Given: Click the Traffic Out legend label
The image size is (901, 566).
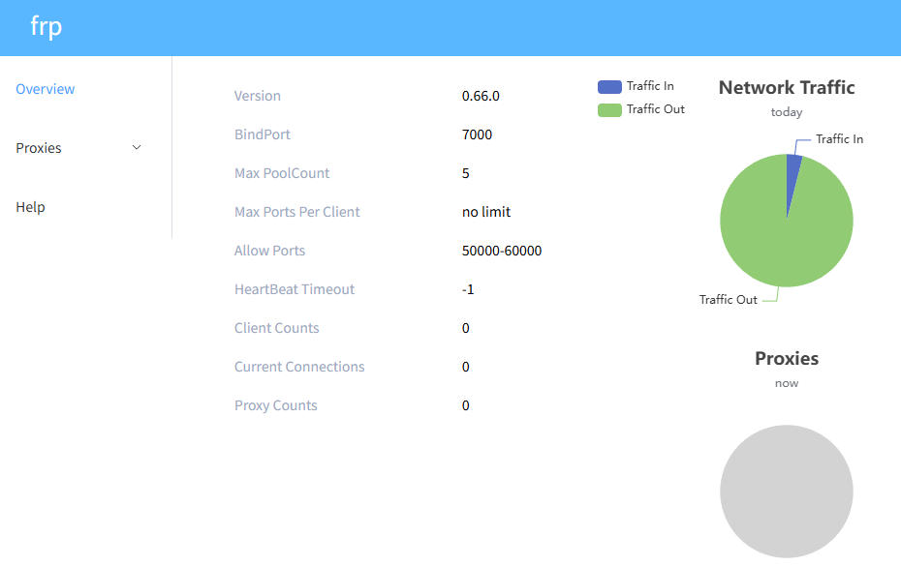Looking at the screenshot, I should click(x=656, y=110).
